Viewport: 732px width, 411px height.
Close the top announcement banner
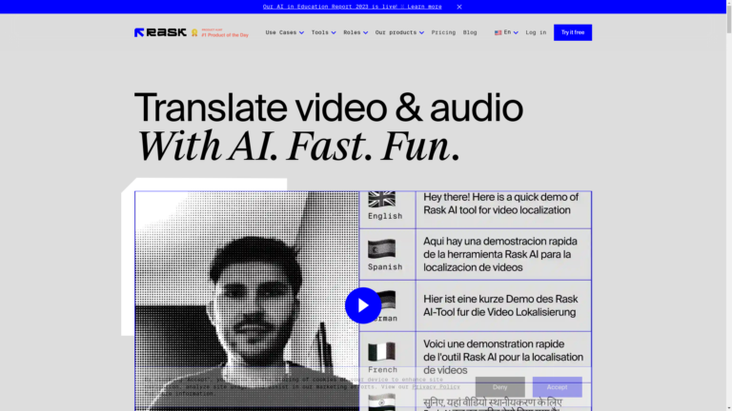[459, 7]
